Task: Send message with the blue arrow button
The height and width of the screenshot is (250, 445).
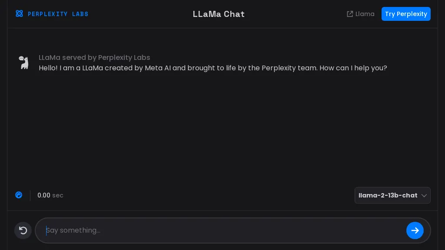Action: point(415,230)
